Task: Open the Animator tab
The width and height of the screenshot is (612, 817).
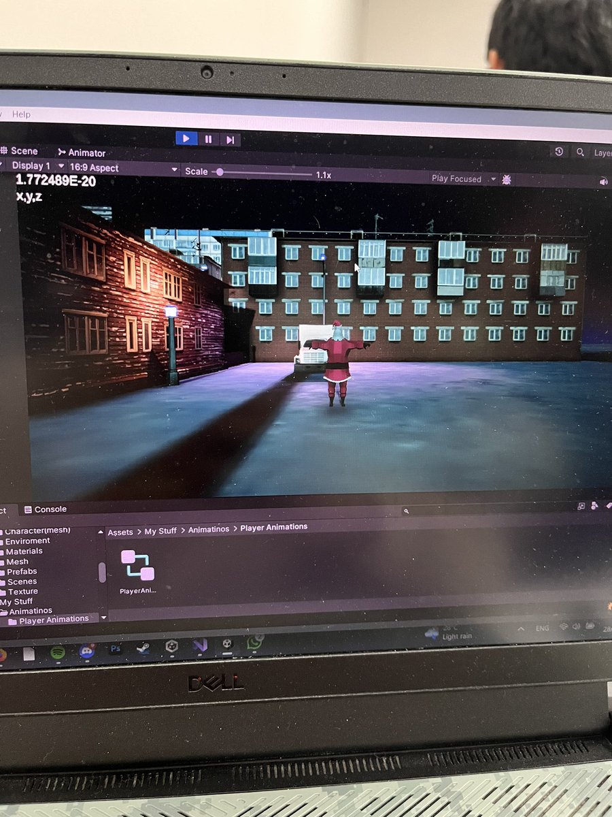Action: [82, 153]
